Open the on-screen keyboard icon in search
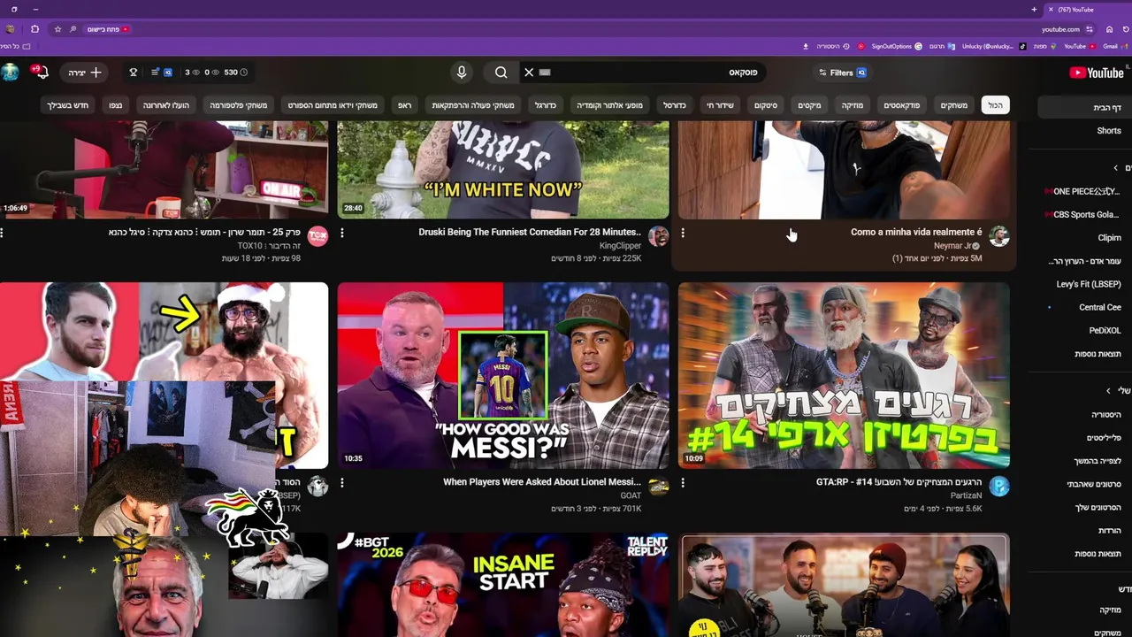 (x=545, y=73)
